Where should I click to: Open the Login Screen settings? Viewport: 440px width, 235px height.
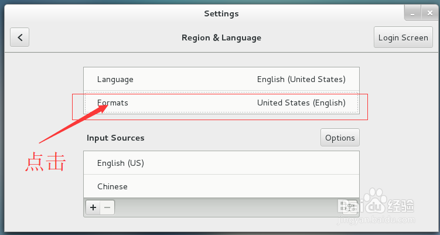(x=403, y=38)
